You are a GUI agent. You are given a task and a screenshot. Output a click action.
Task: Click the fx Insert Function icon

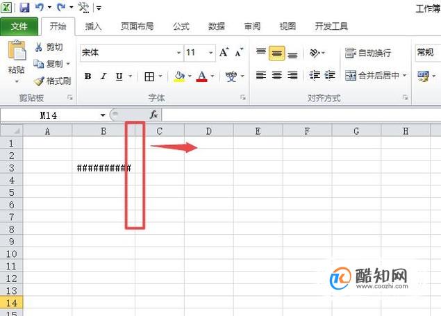tap(154, 115)
